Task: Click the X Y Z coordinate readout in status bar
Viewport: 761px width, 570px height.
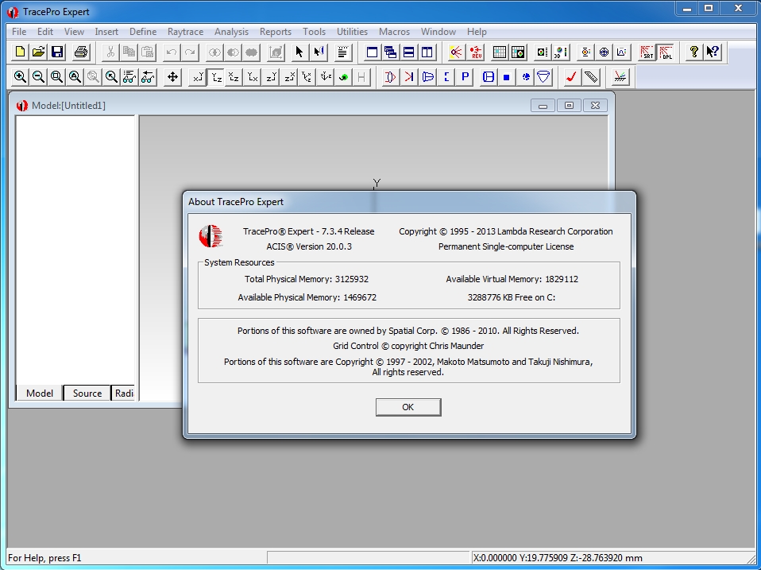Action: pos(557,558)
